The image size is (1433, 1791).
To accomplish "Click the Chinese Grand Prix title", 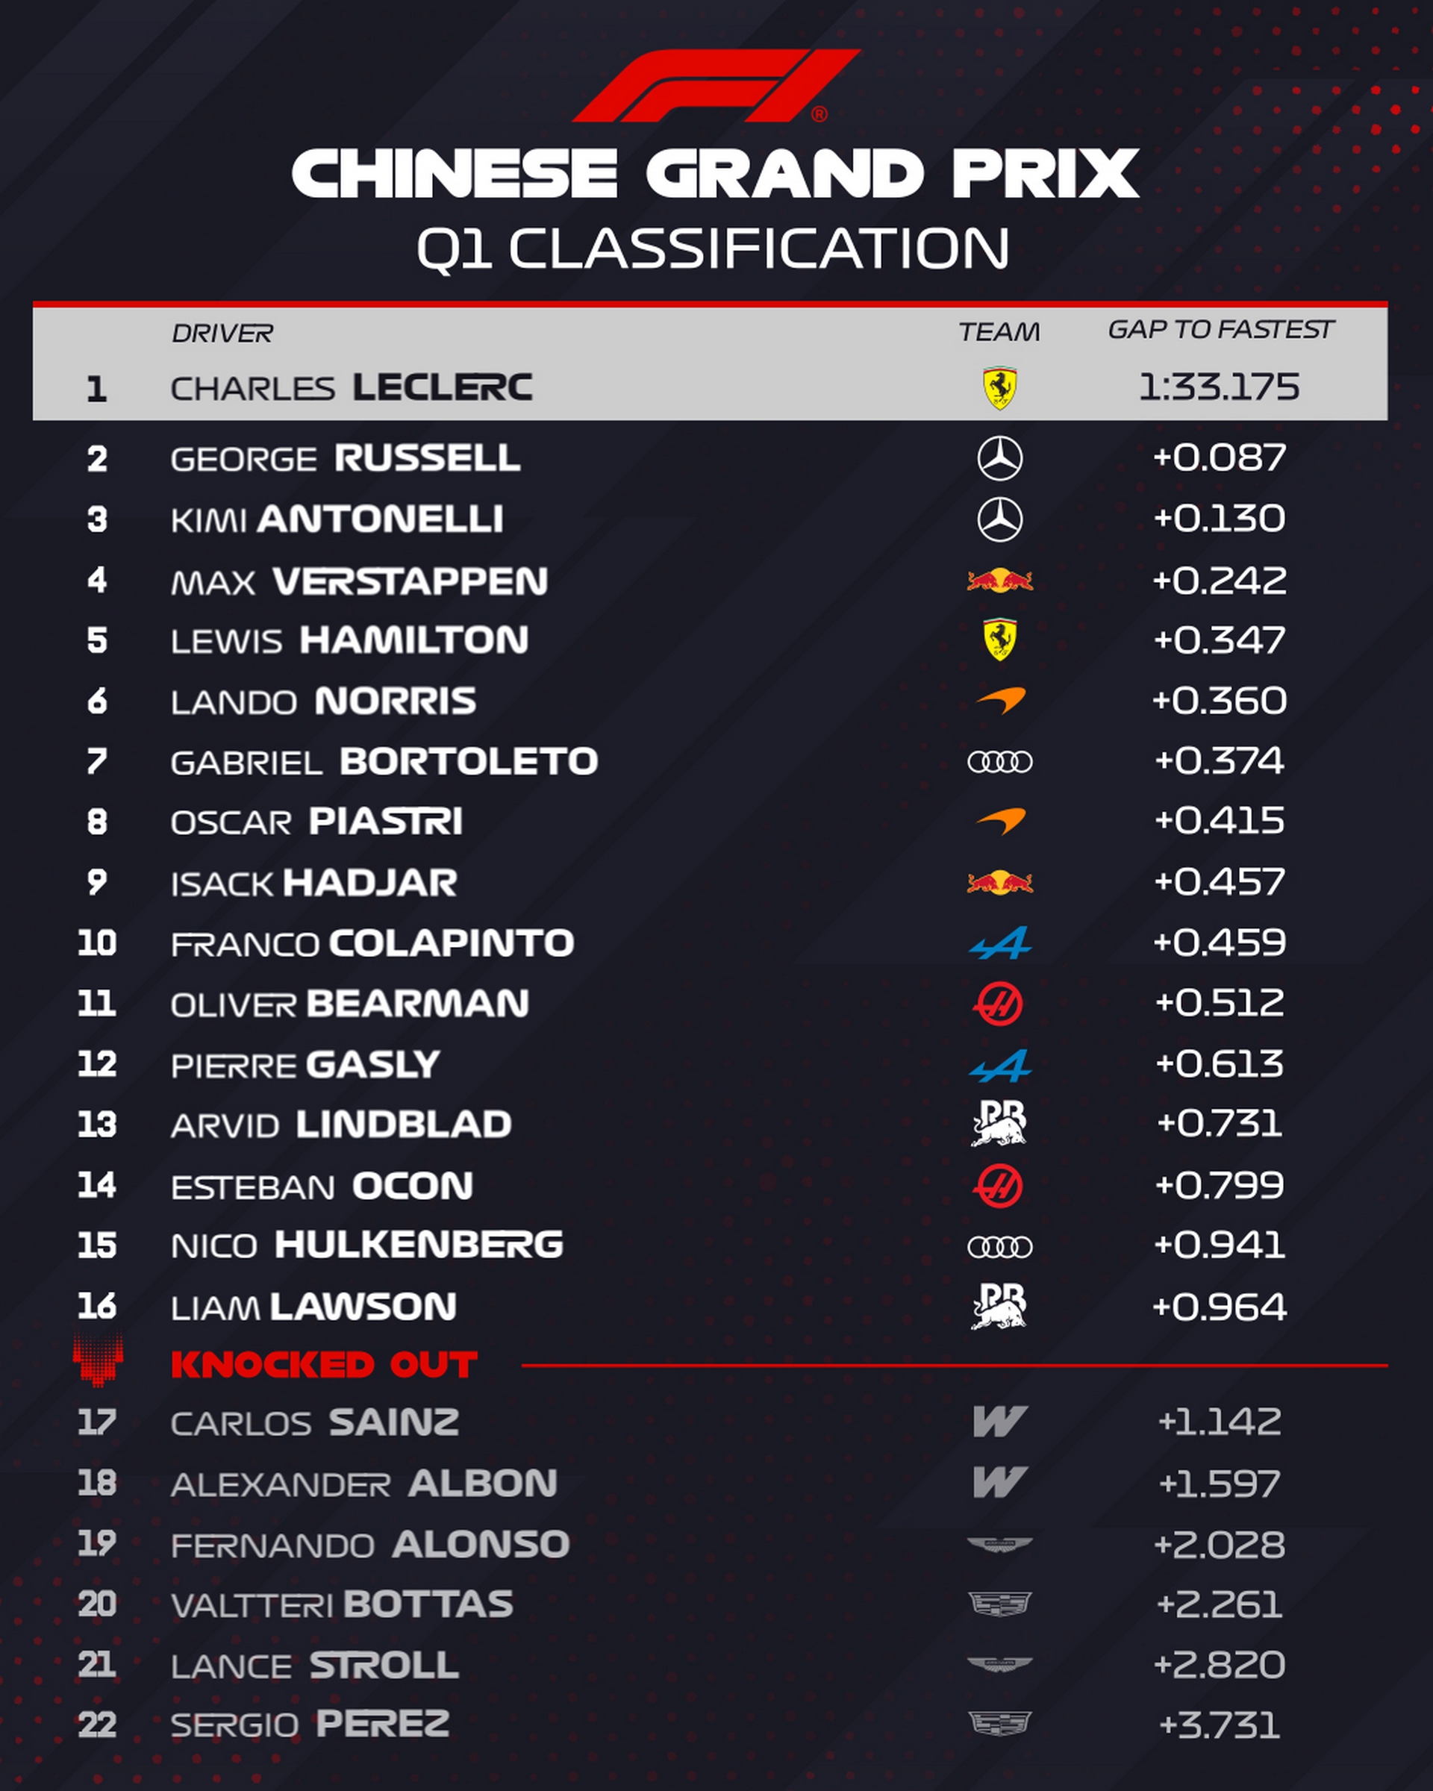I will 715,174.
